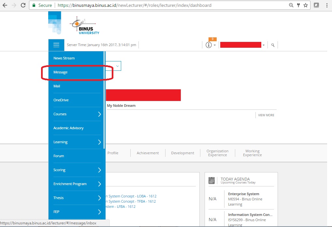Click the browser address bar

(x=163, y=5)
